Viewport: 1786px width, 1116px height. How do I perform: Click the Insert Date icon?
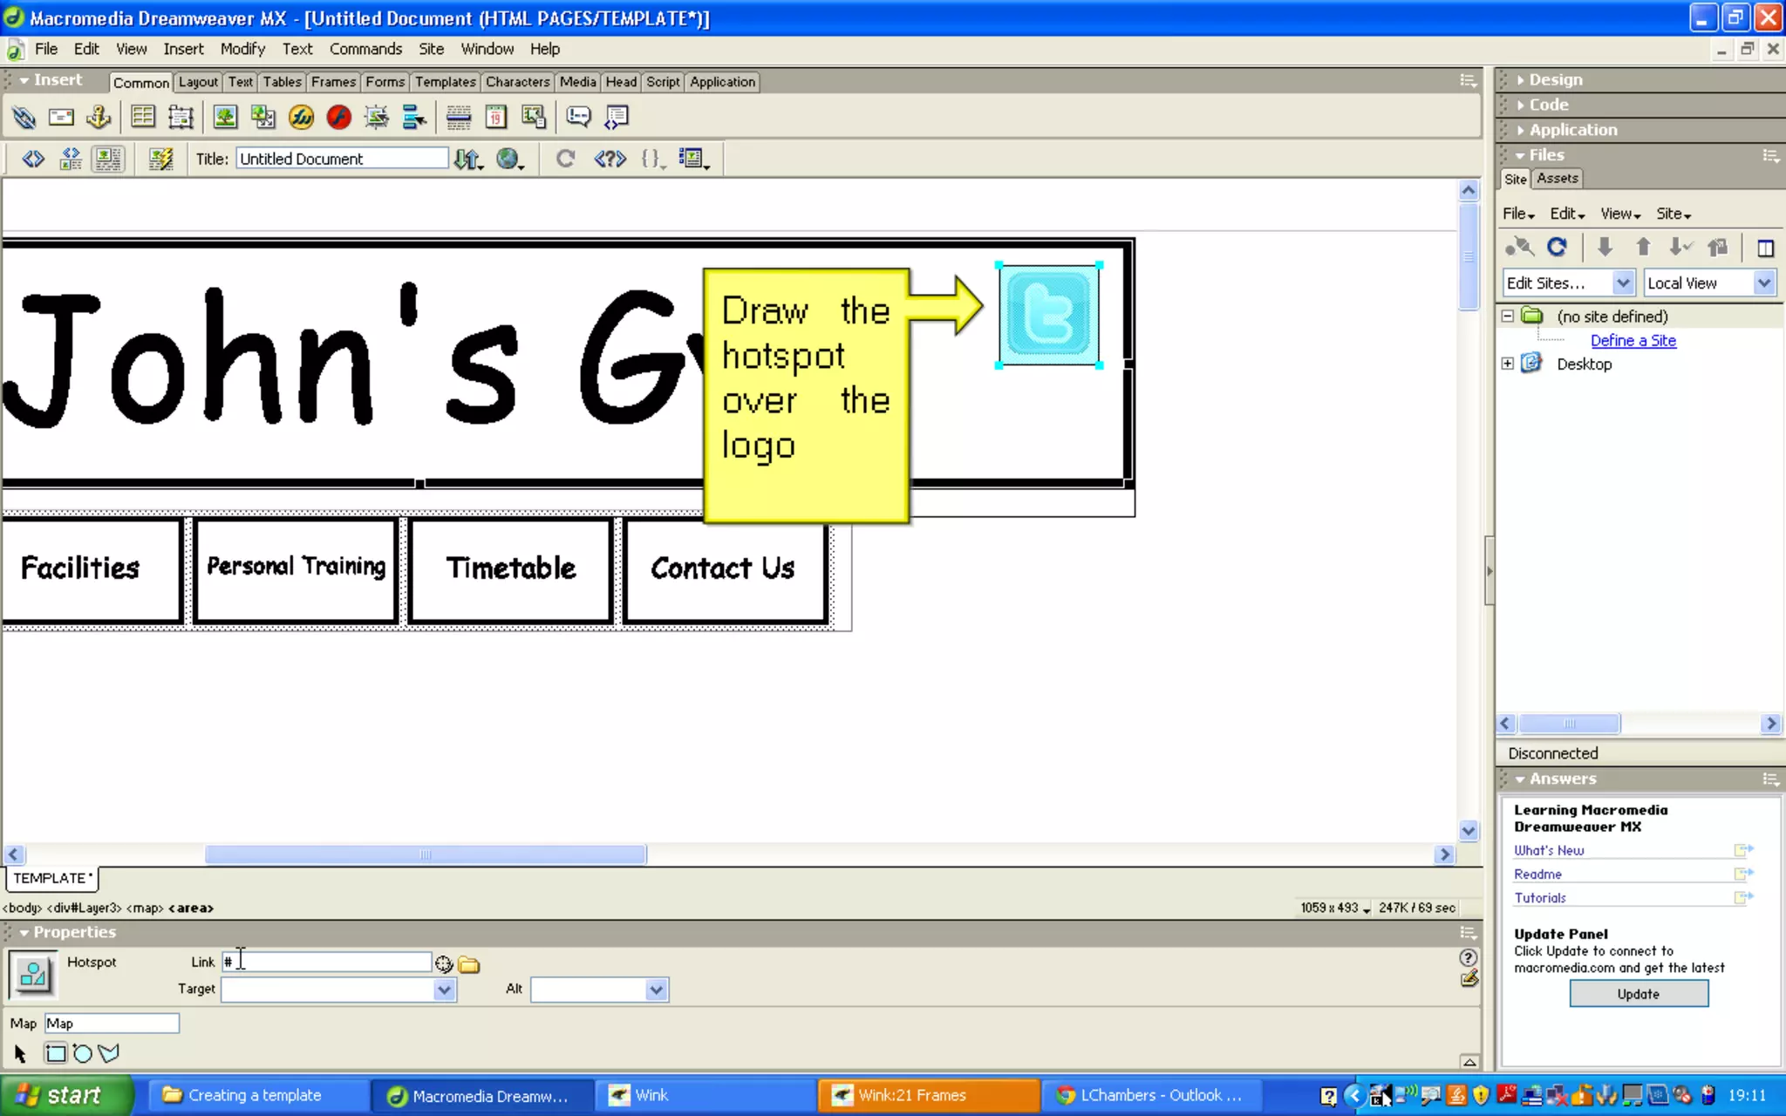(496, 117)
